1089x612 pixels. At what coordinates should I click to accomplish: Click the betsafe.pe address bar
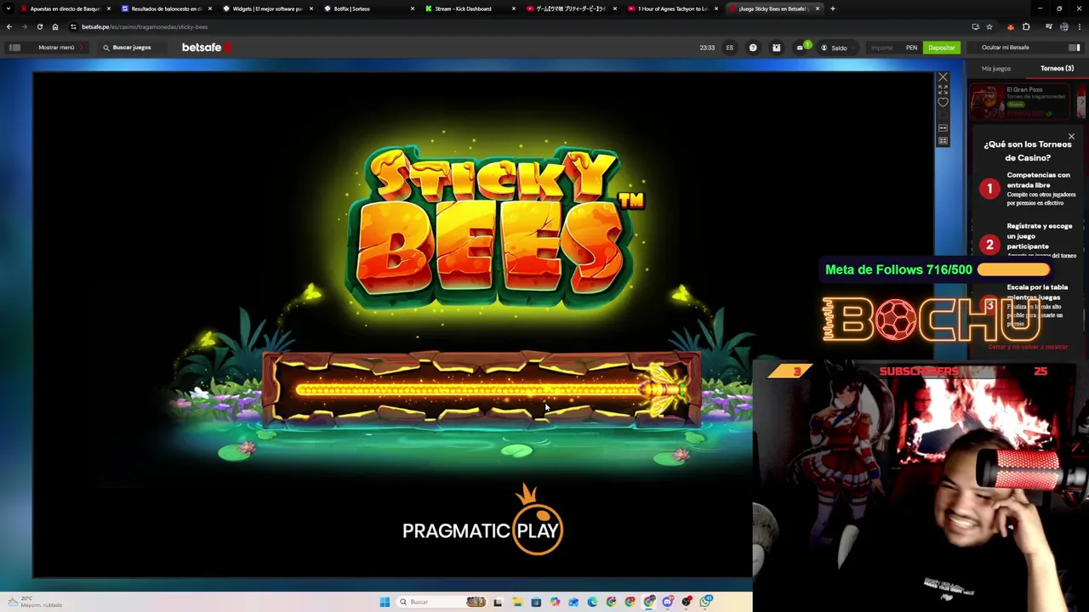[510, 26]
